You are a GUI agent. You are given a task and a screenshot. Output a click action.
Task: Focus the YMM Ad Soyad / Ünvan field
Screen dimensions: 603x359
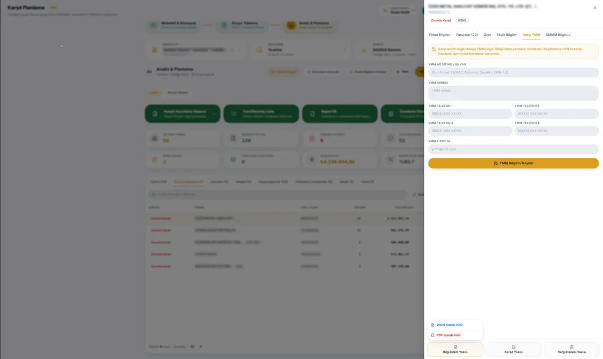[513, 73]
